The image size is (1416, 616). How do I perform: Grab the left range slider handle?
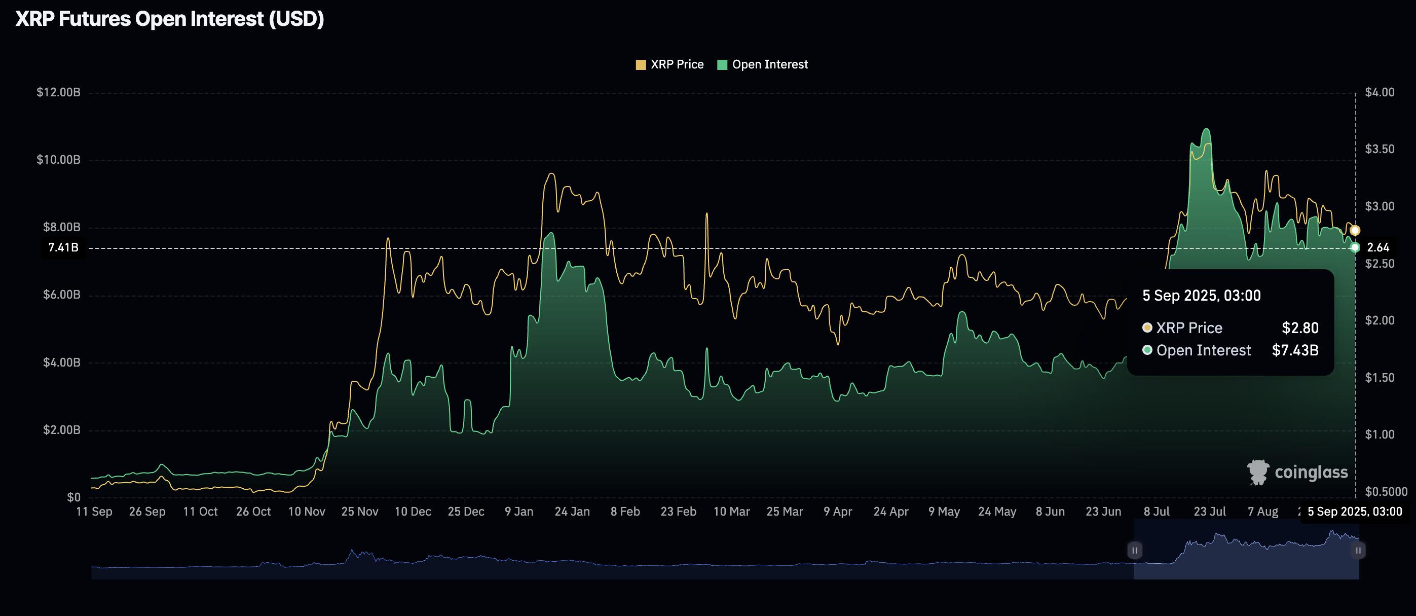point(1135,550)
